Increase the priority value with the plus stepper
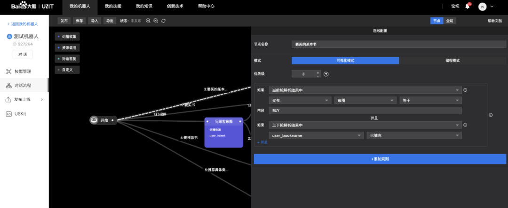This screenshot has width=508, height=208. [x=318, y=72]
